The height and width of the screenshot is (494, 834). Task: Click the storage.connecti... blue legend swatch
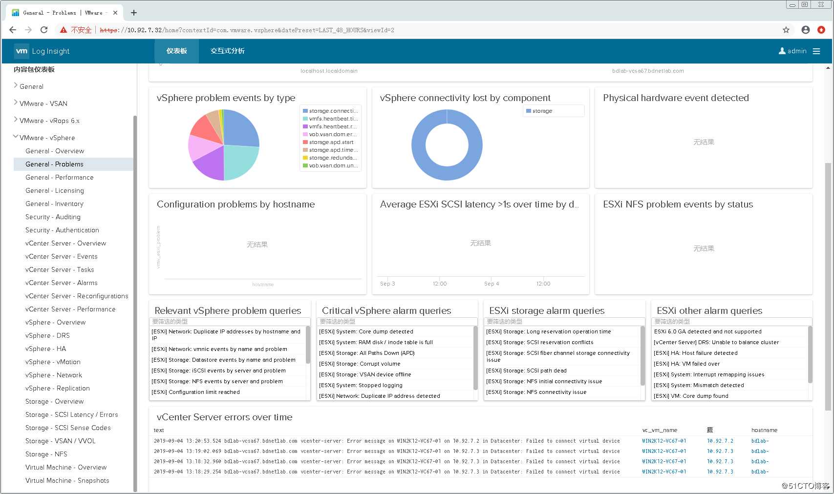[305, 111]
